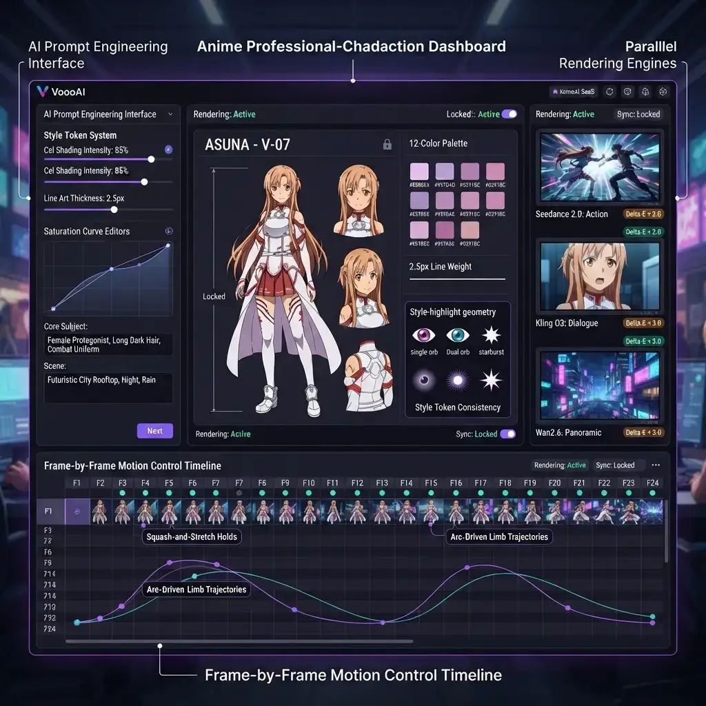
Task: Toggle the center panel Sync: Locked switch
Action: tap(508, 434)
